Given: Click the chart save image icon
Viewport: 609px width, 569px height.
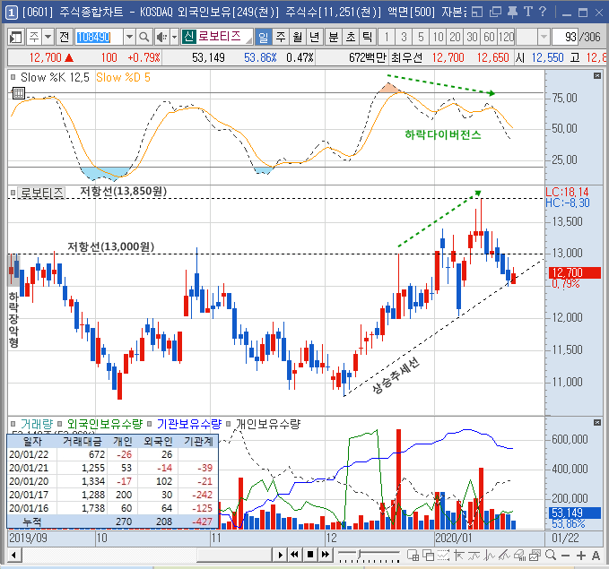Looking at the screenshot, I should click(535, 556).
